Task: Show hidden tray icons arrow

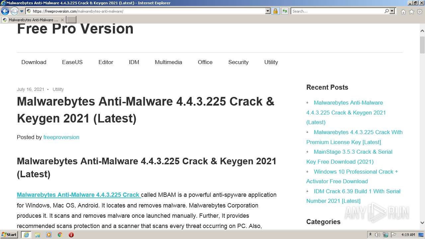Action: [x=371, y=235]
